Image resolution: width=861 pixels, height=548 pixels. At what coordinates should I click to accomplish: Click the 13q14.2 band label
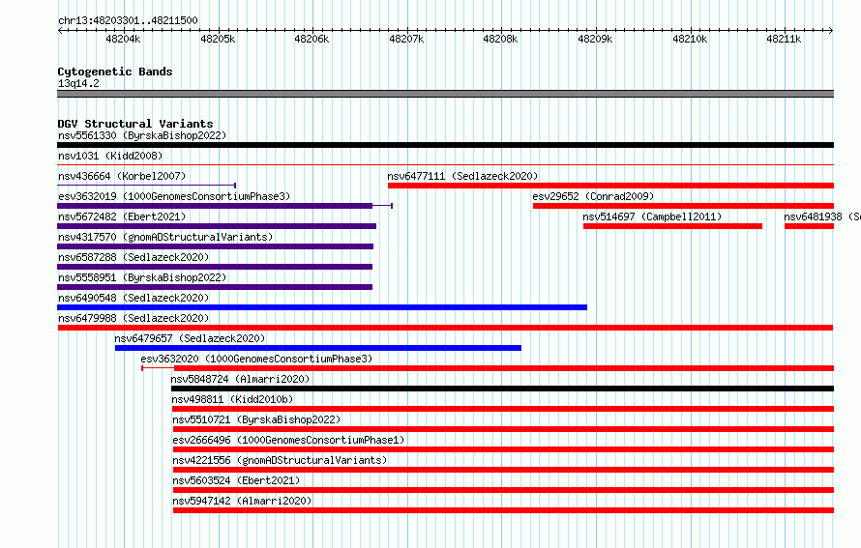pos(78,83)
